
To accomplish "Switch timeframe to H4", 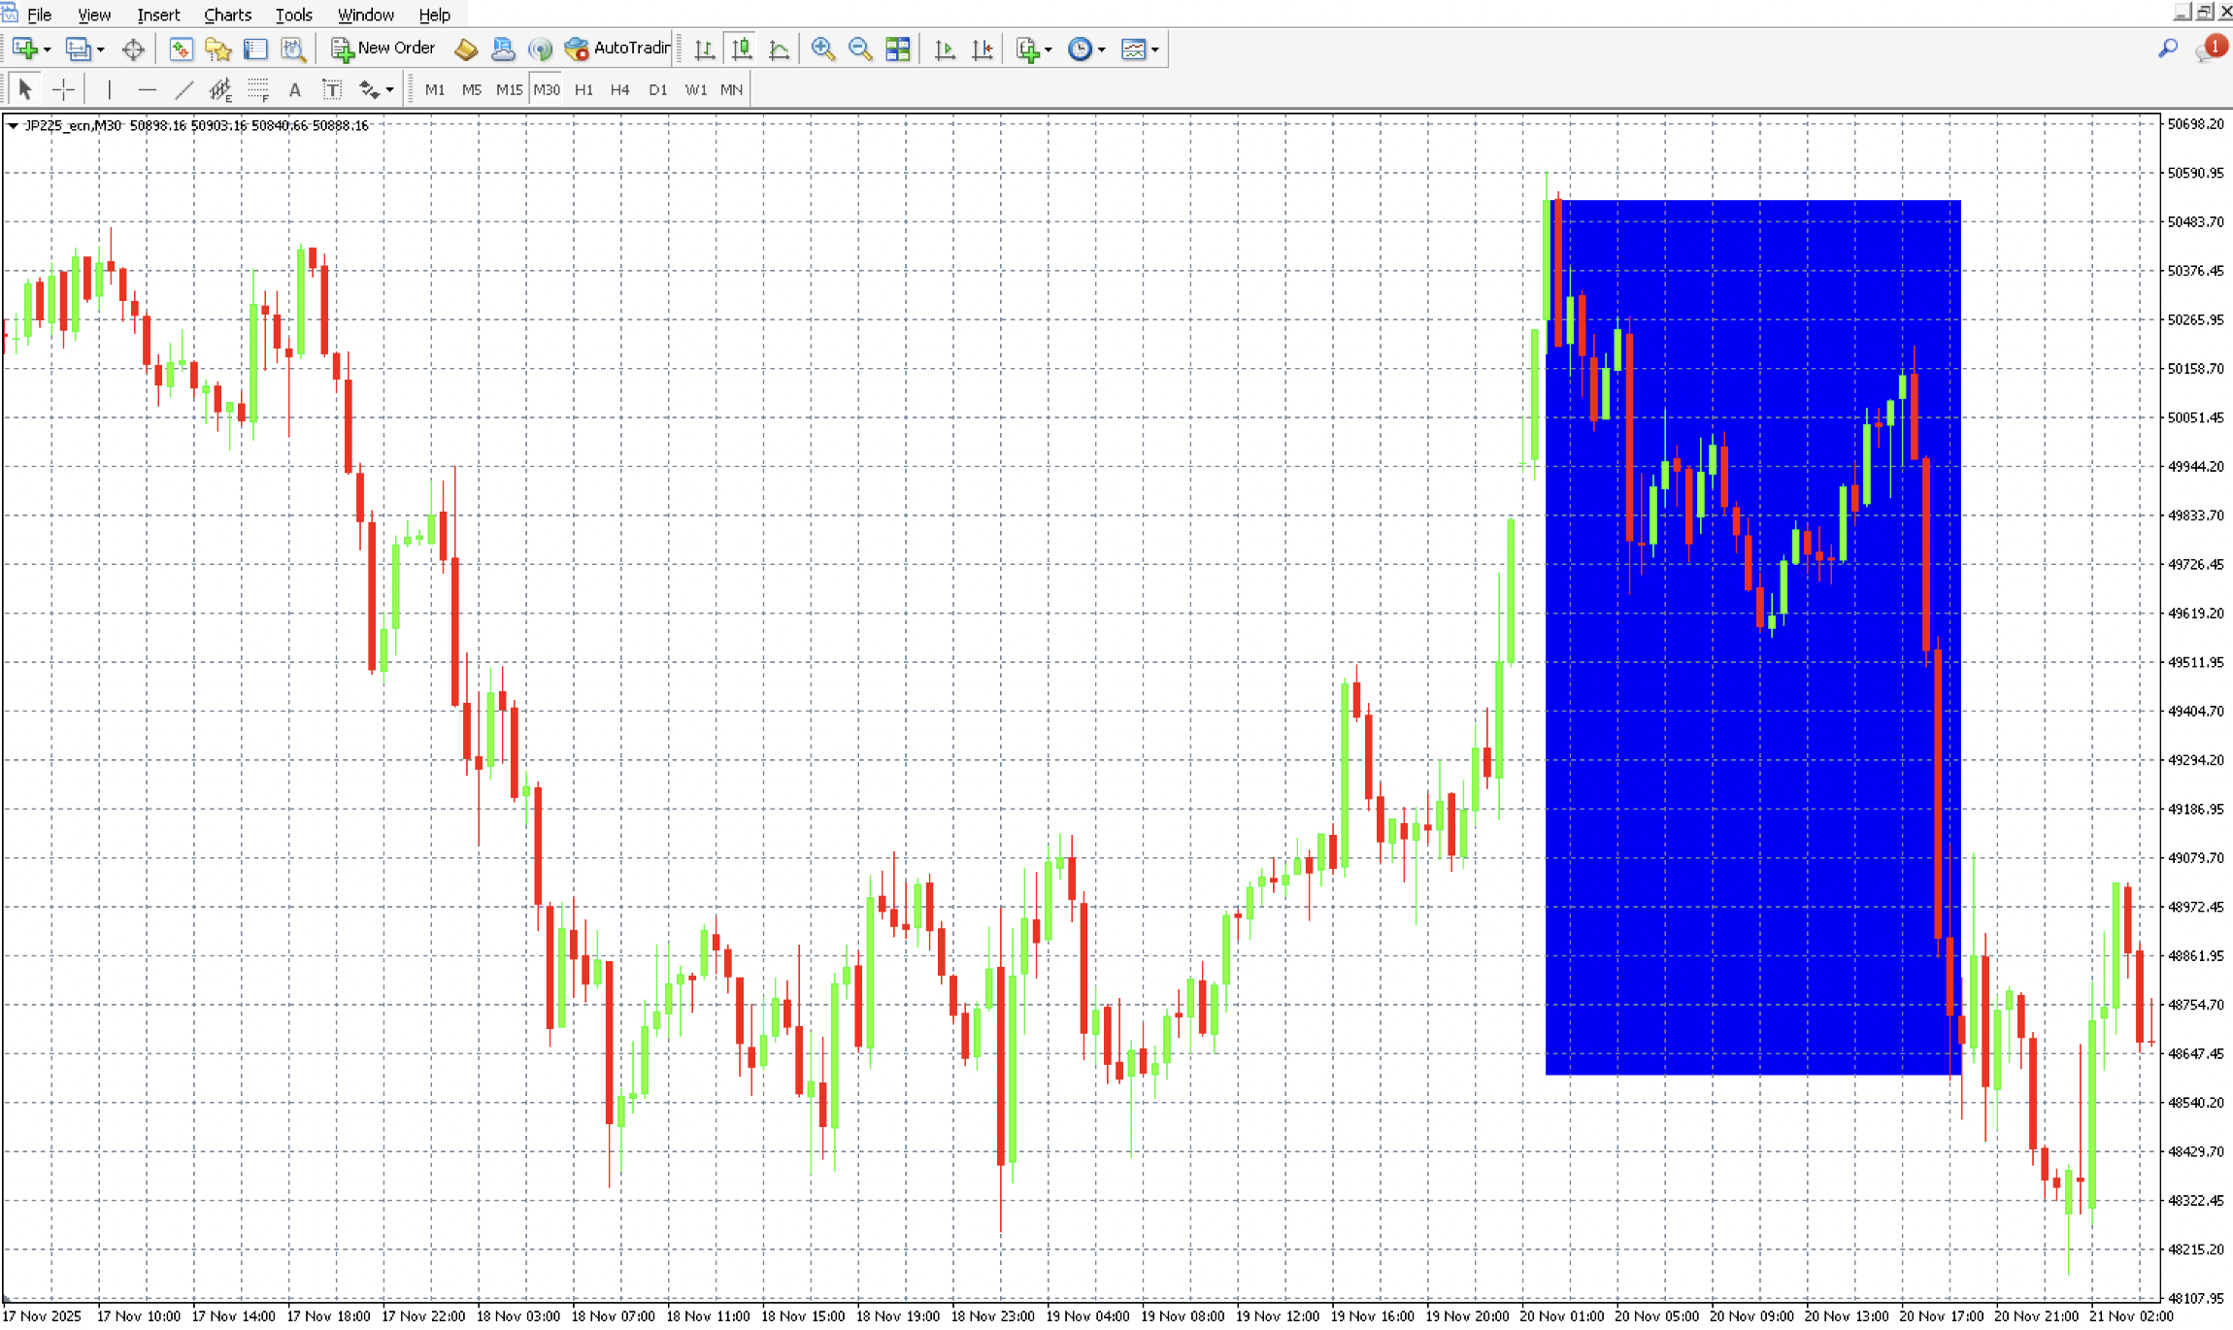I will tap(619, 89).
